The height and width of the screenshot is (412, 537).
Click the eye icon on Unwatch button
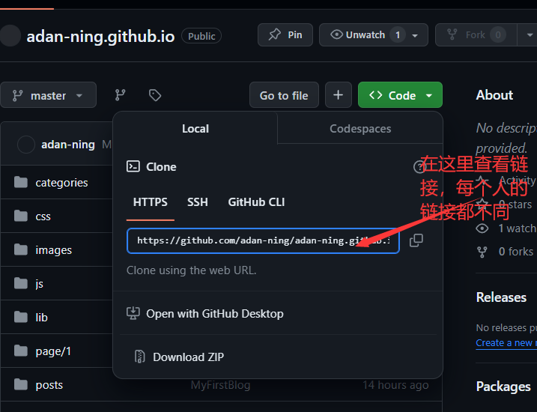336,34
